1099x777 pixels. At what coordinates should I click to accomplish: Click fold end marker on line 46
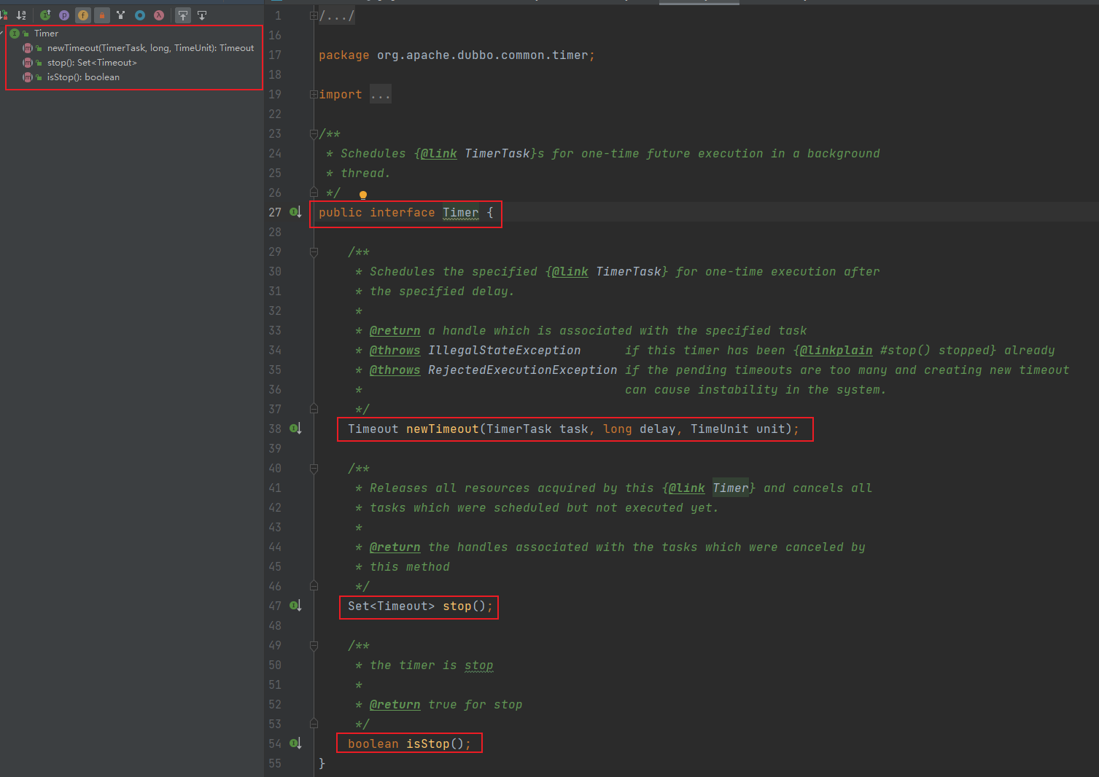(x=314, y=586)
